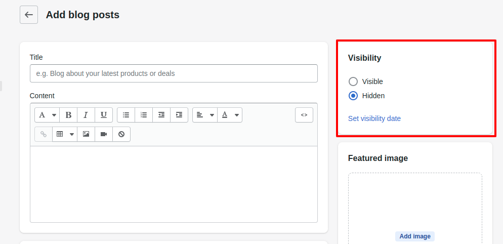Open the text color dropdown

tap(230, 115)
